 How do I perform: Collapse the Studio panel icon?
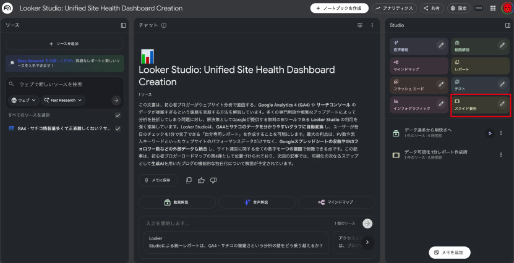click(508, 25)
